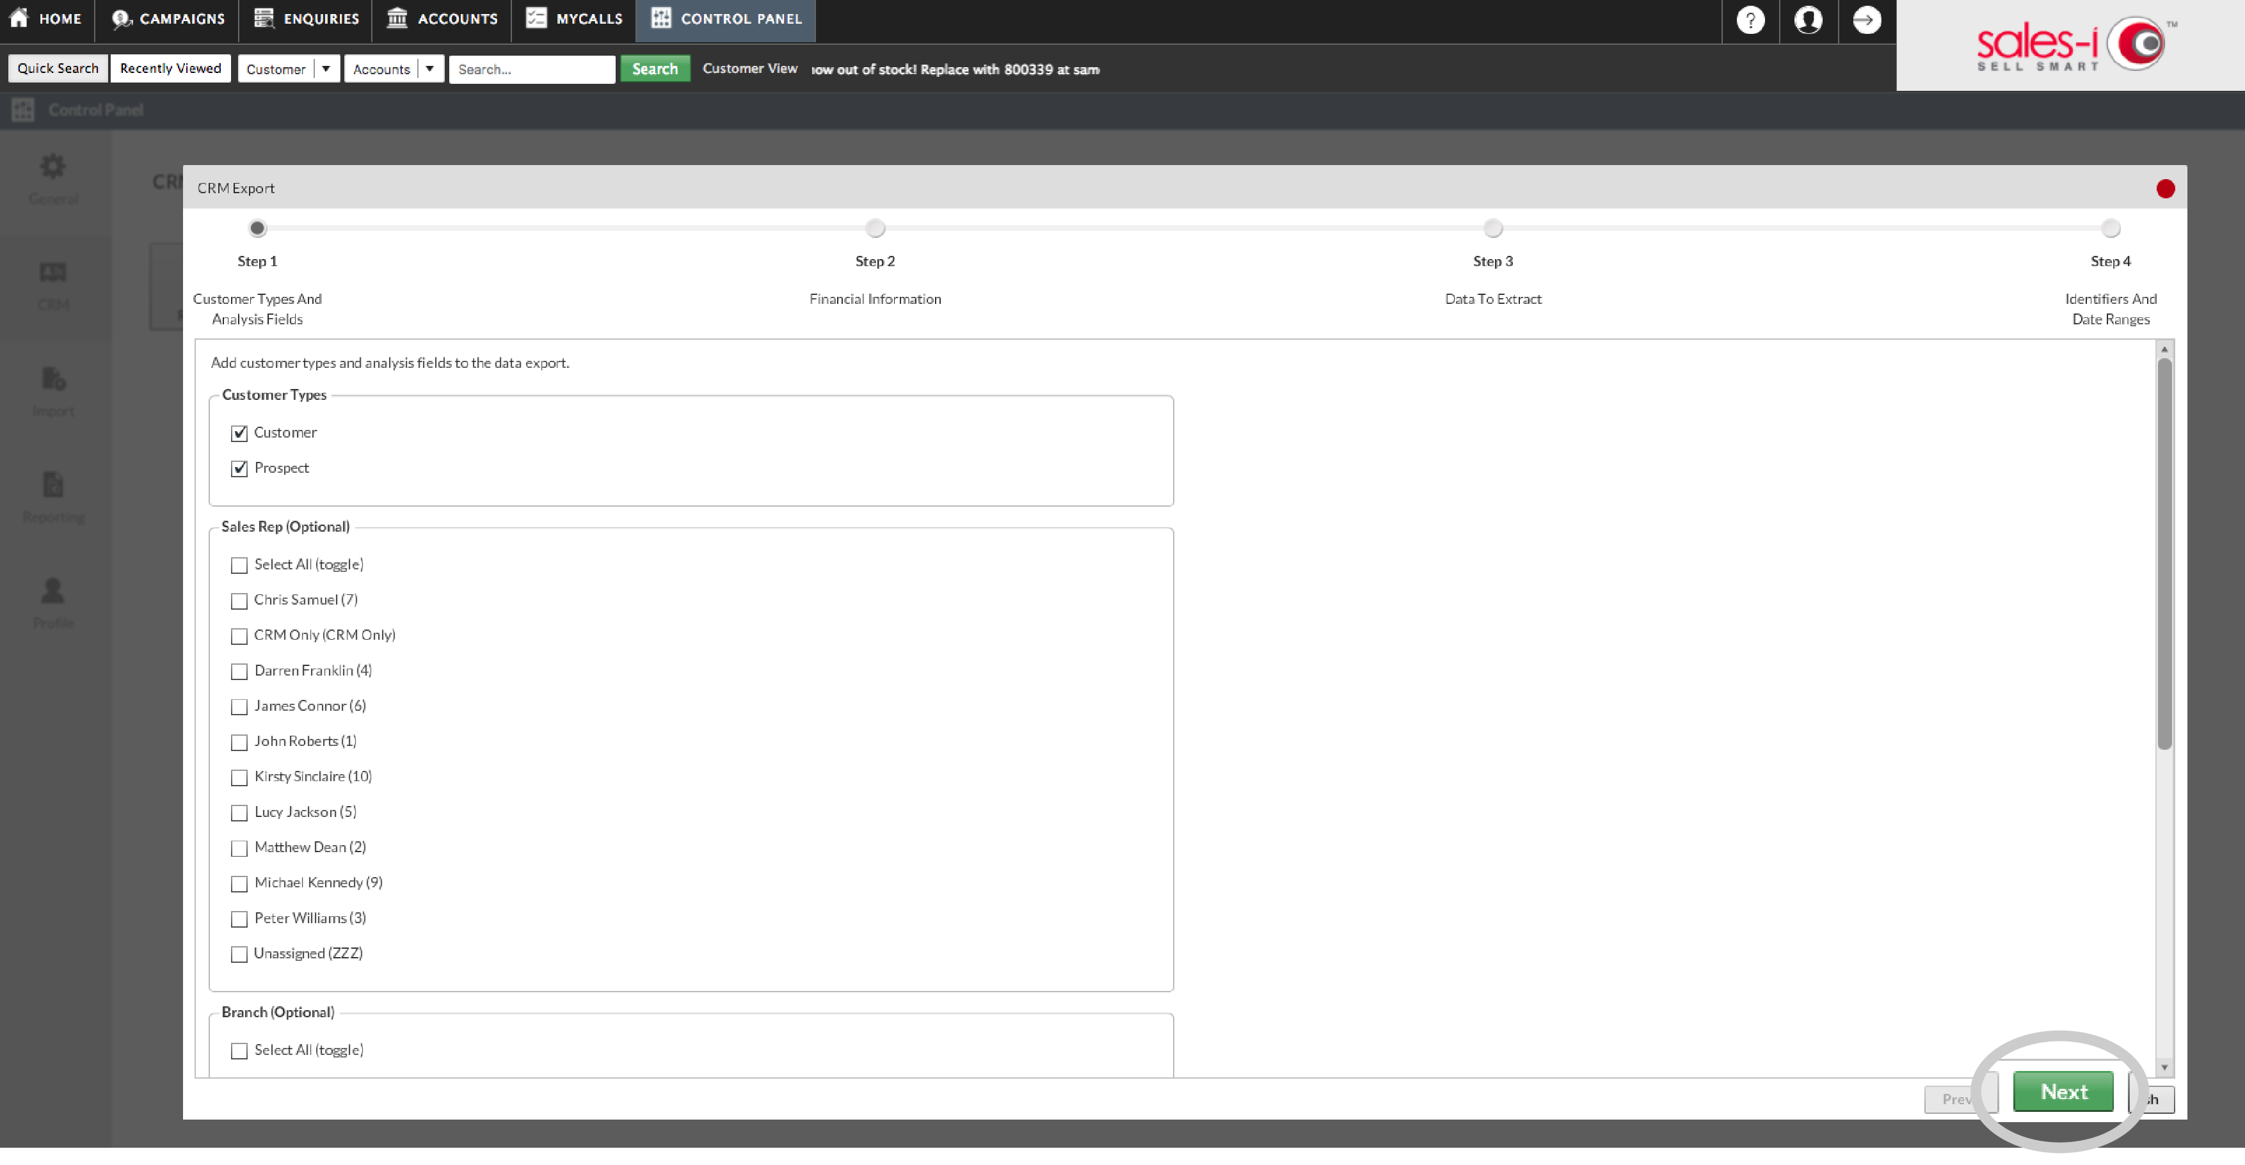The width and height of the screenshot is (2245, 1165).
Task: Click the green Next button
Action: [x=2063, y=1091]
